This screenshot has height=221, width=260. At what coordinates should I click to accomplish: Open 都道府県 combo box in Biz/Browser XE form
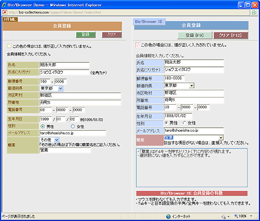pos(179,86)
